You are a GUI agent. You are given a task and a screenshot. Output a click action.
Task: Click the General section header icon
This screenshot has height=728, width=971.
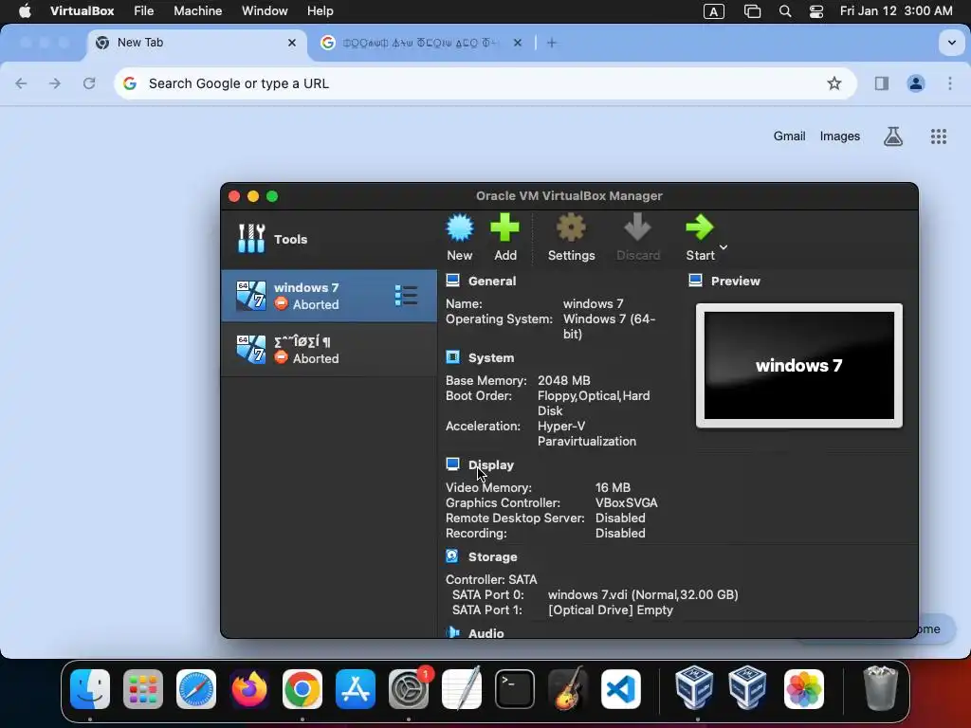tap(452, 281)
